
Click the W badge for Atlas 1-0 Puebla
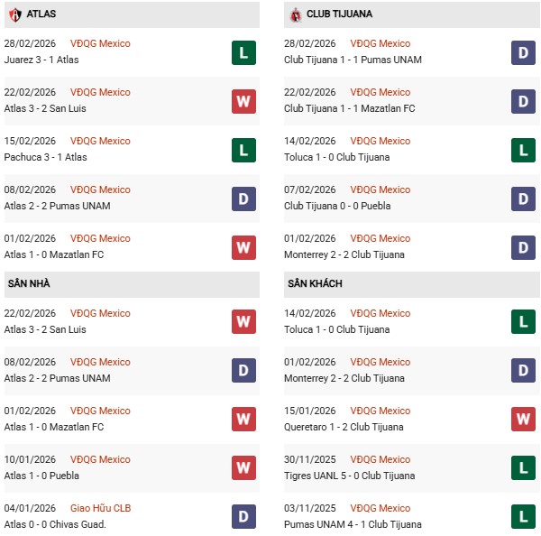pyautogui.click(x=243, y=468)
